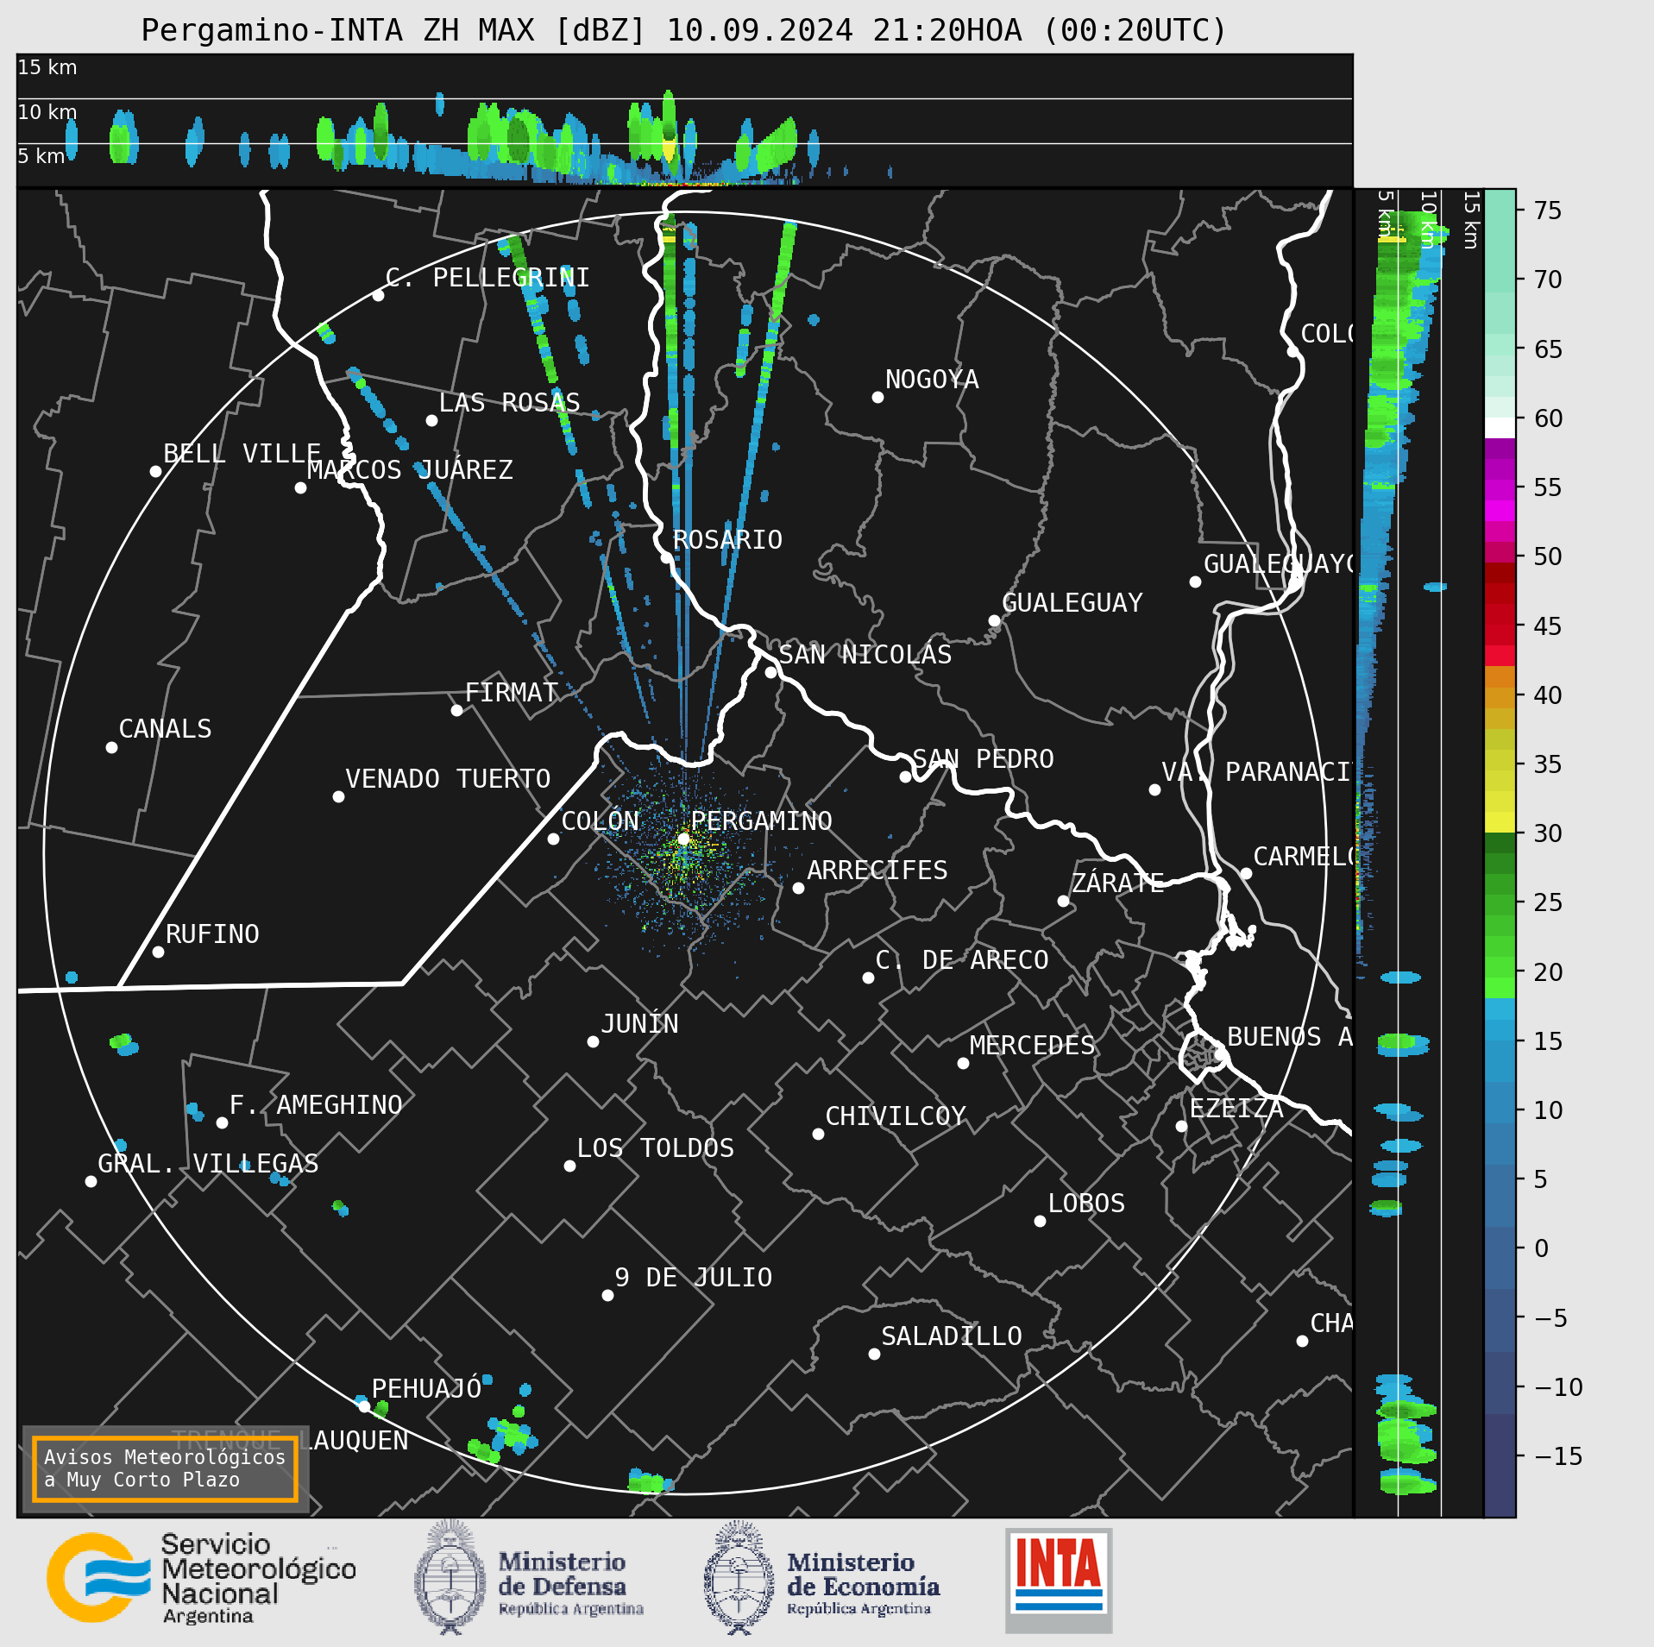Open Avisos Meteorológicos a Muy Corto Plazo
Screen dimensions: 1654x1647
(x=165, y=1468)
